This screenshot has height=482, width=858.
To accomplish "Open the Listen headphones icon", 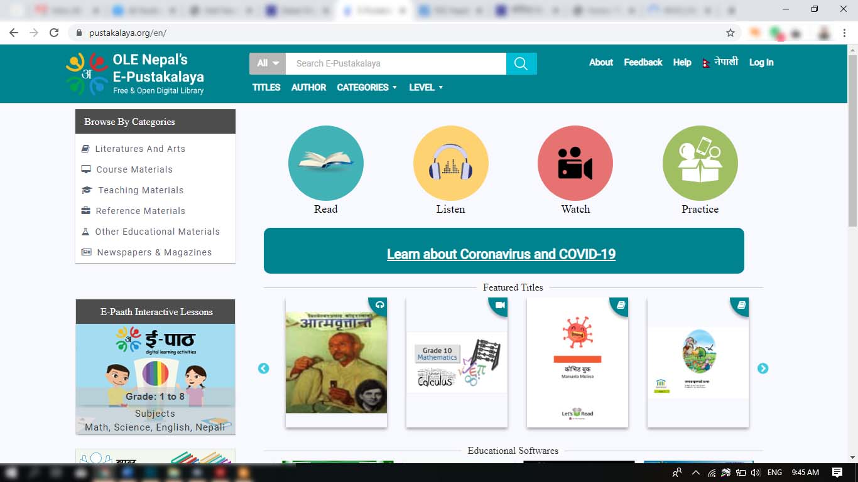I will click(x=450, y=163).
